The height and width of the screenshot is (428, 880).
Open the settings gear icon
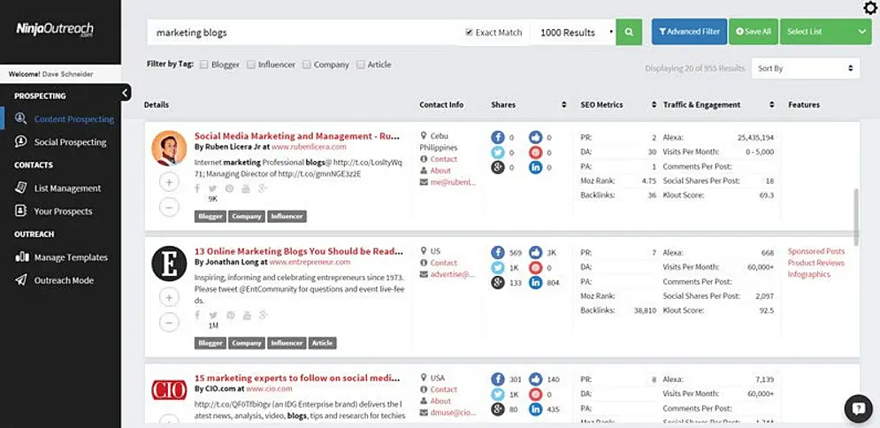point(869,9)
